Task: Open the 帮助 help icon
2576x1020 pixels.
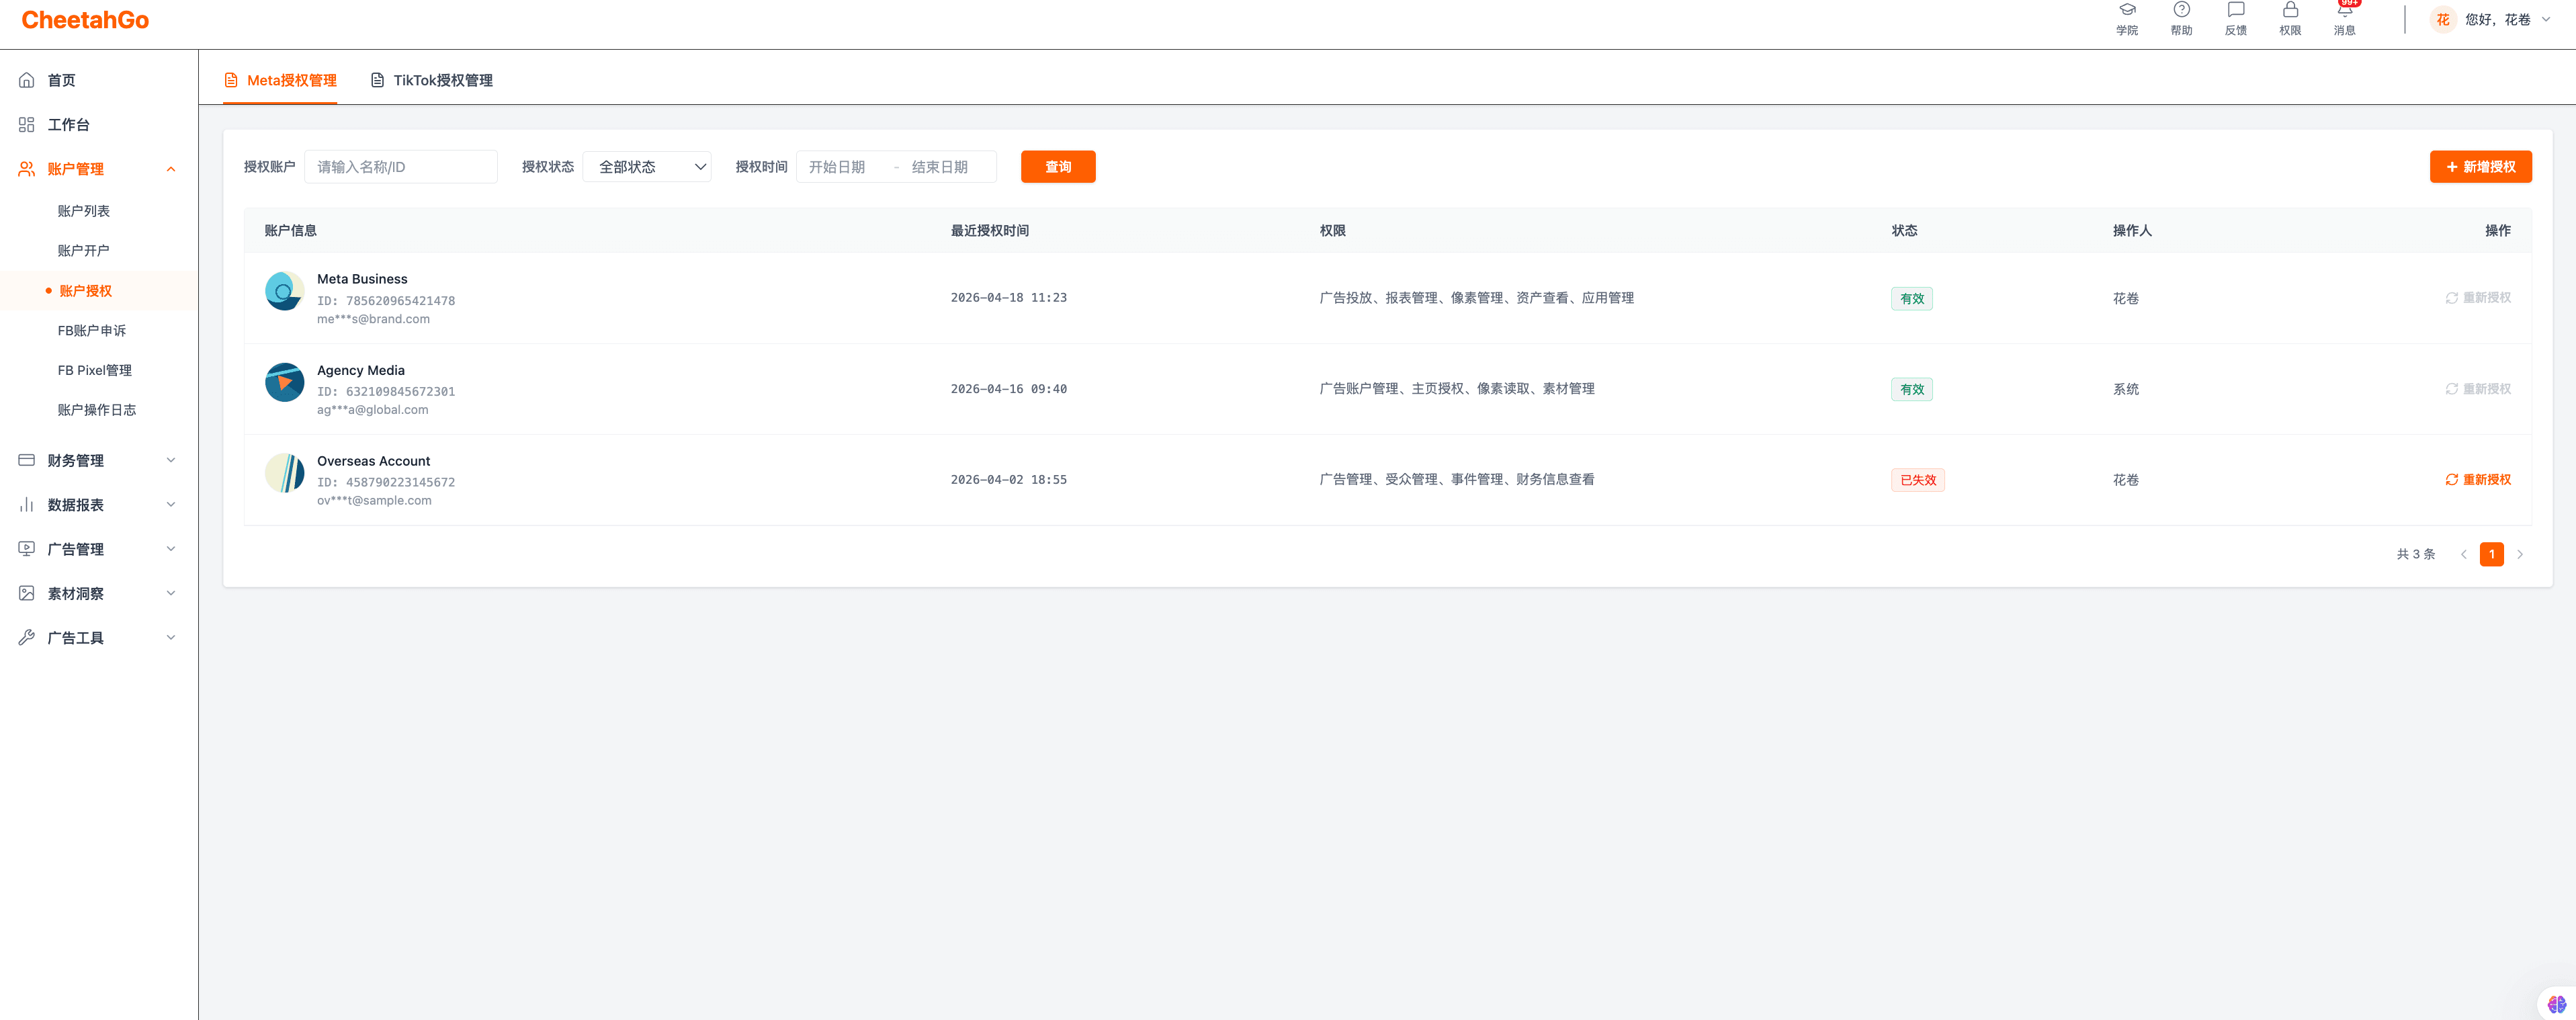Action: 2181,10
